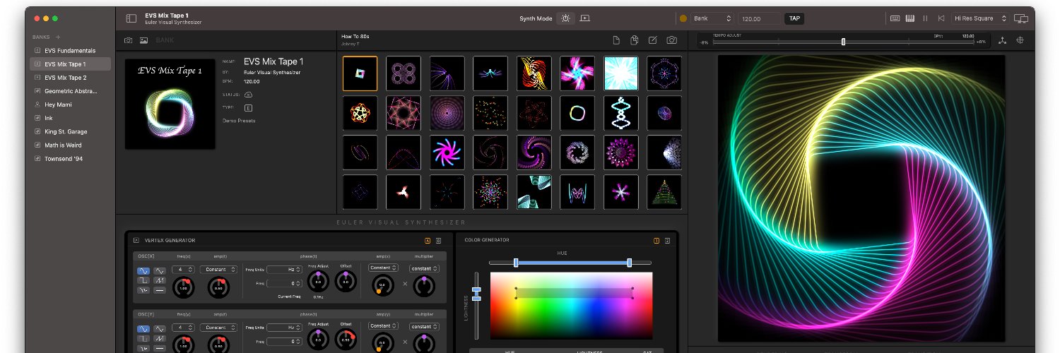Image resolution: width=1060 pixels, height=353 pixels.
Task: Switch Color Generator to slot 2
Action: 668,241
